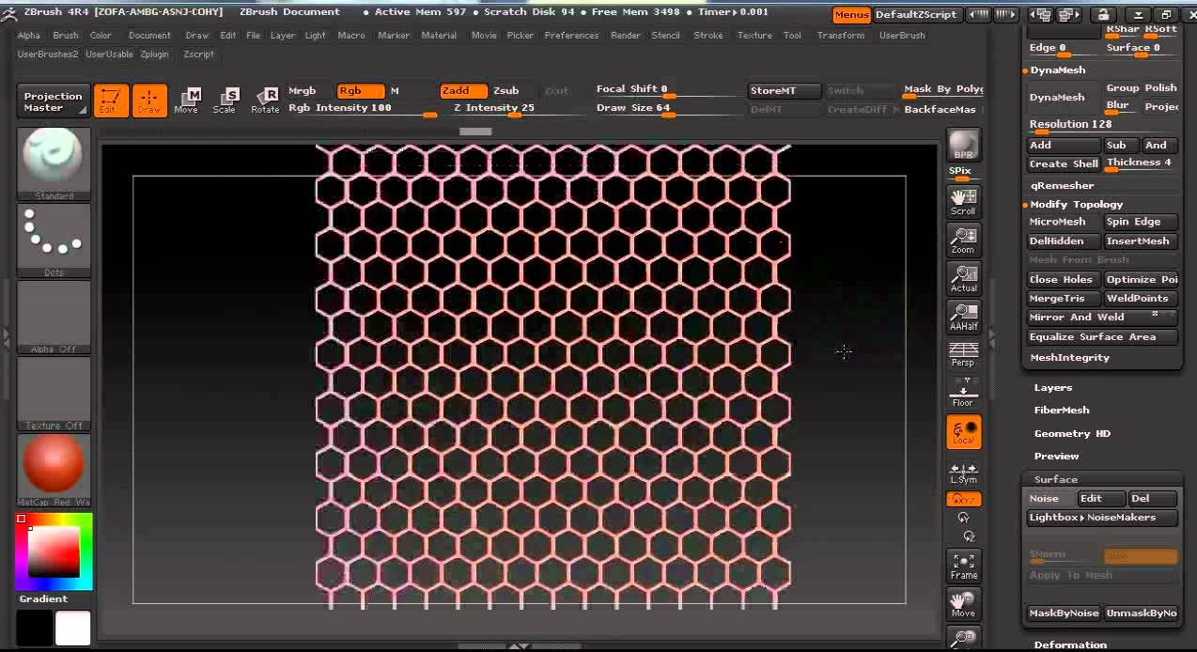Toggle Zadd sculpt mode

tap(464, 91)
